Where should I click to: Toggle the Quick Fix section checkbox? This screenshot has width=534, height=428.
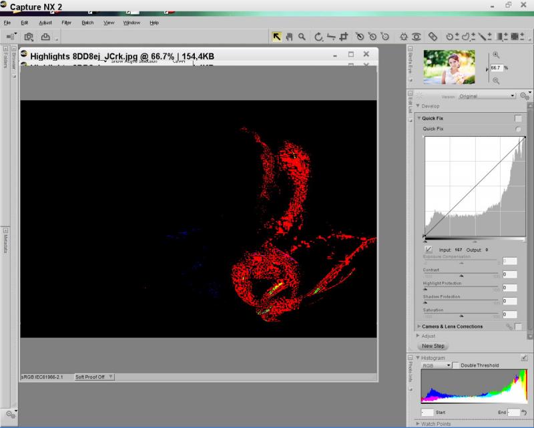pyautogui.click(x=518, y=118)
